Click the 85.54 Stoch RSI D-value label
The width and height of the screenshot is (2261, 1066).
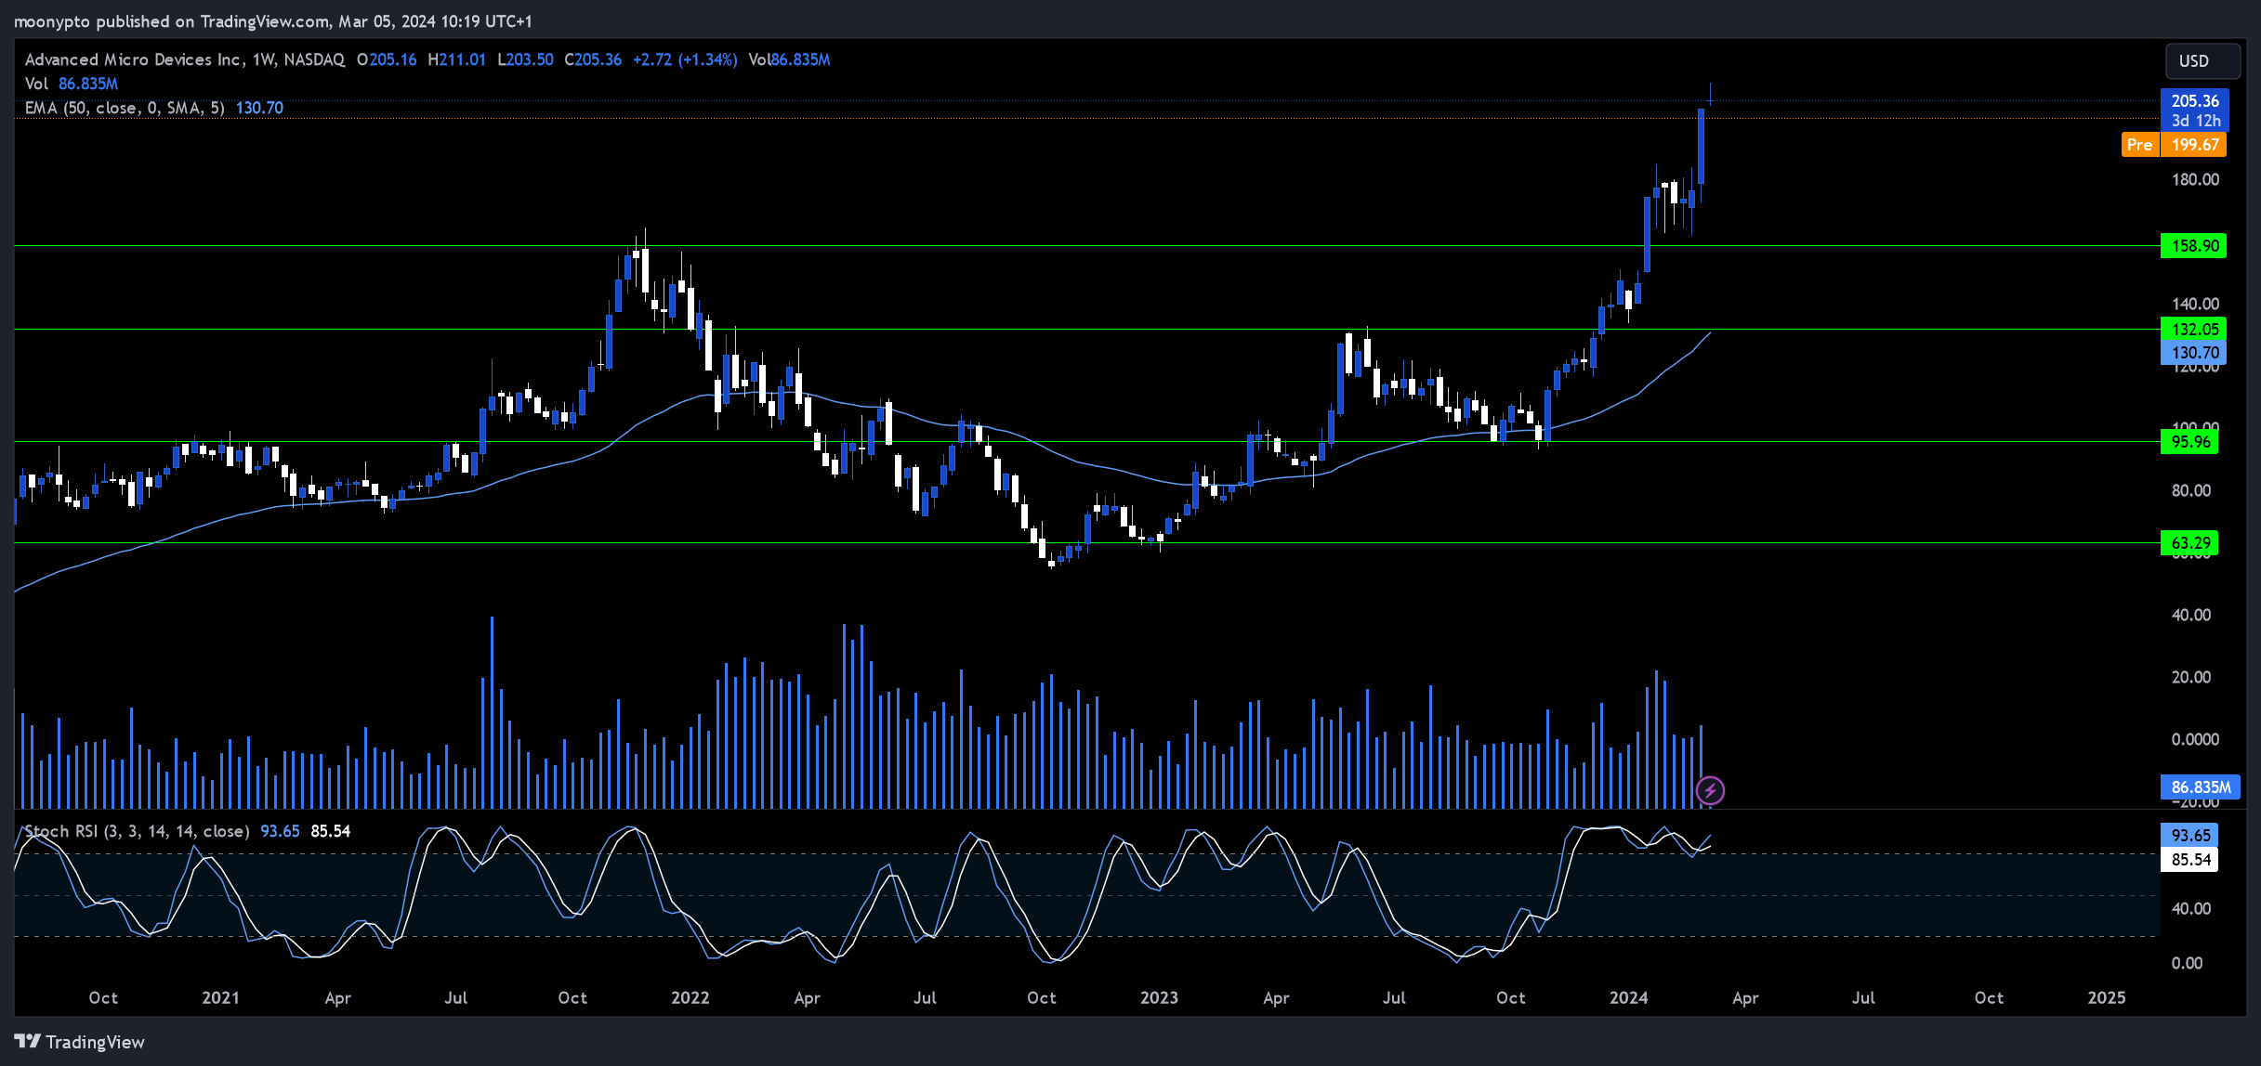point(2189,860)
